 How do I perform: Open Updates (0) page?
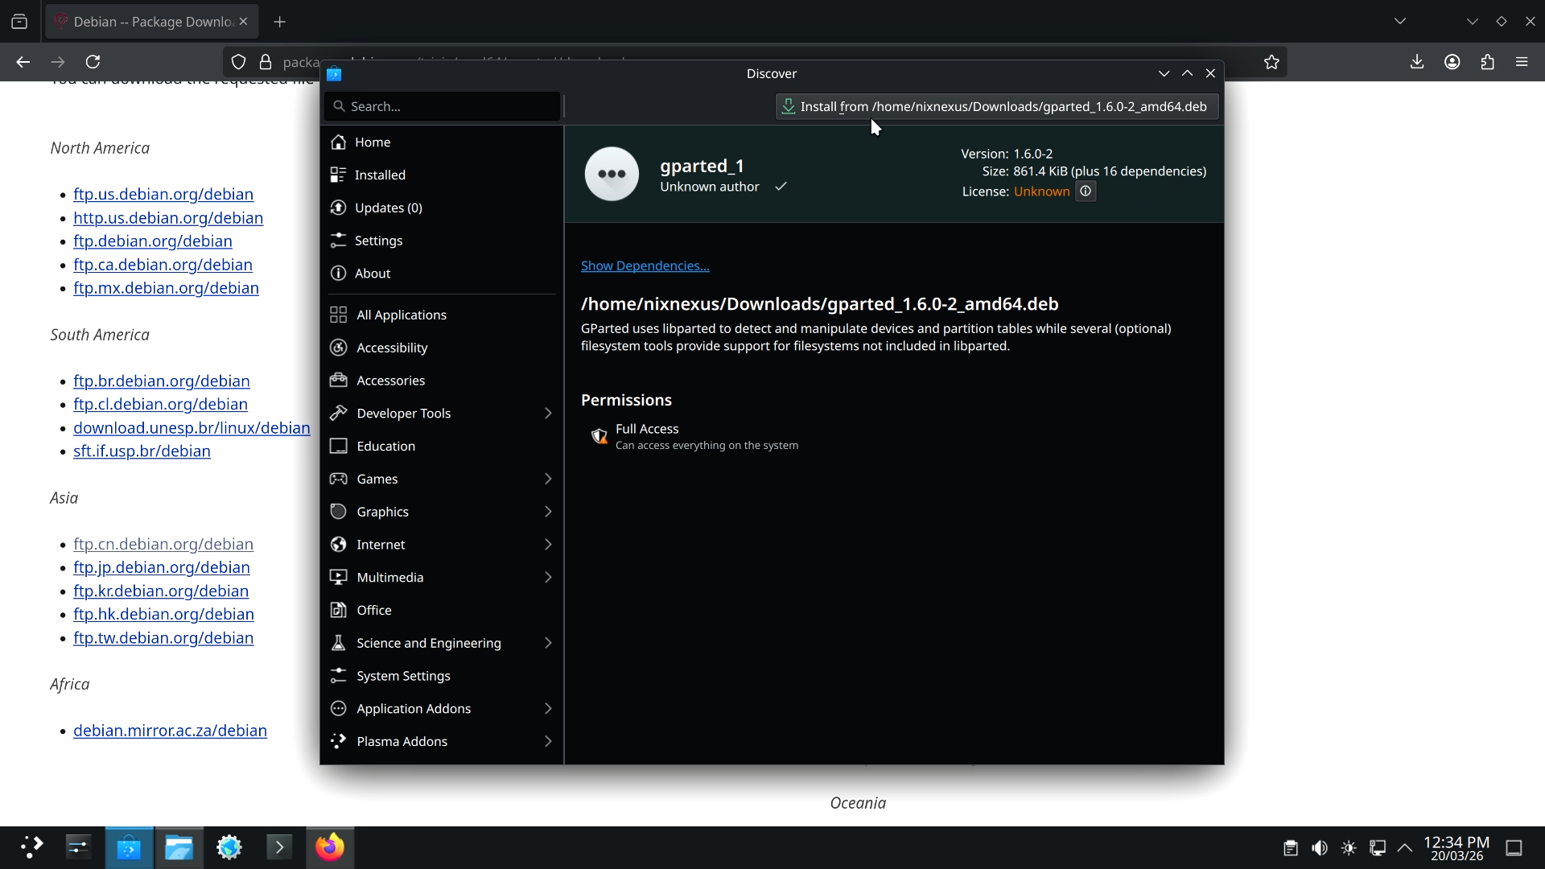[442, 208]
